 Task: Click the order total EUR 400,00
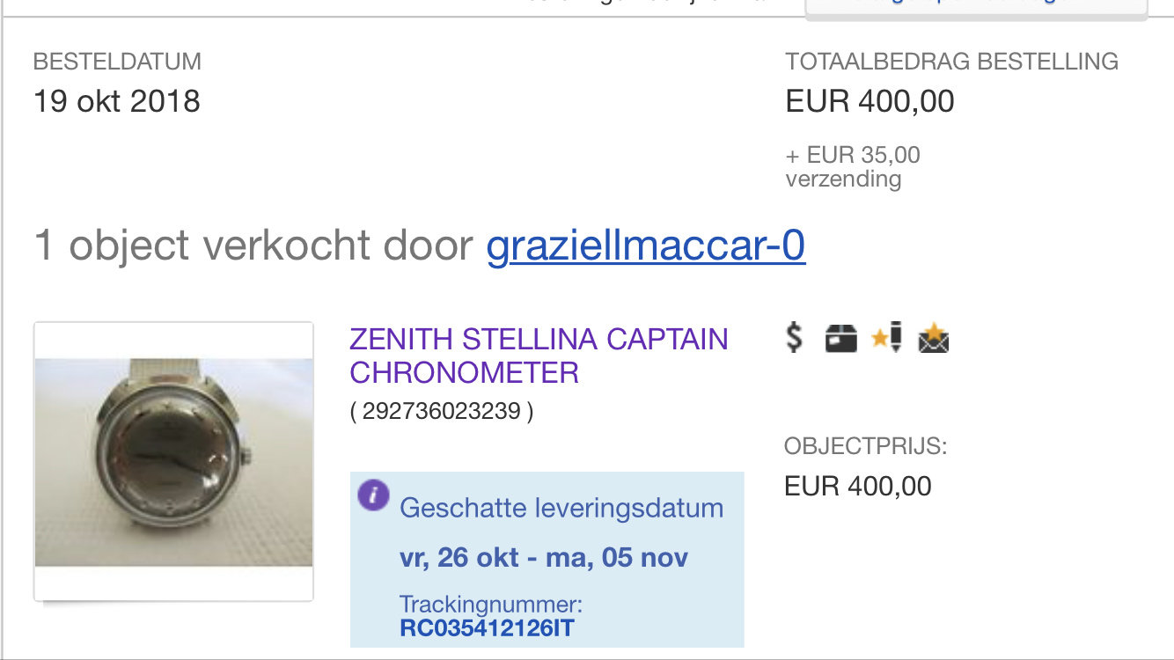tap(869, 101)
